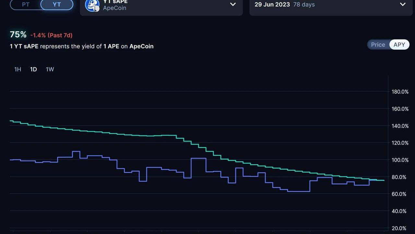Select the 1D chart interval
The height and width of the screenshot is (234, 415).
click(x=33, y=69)
